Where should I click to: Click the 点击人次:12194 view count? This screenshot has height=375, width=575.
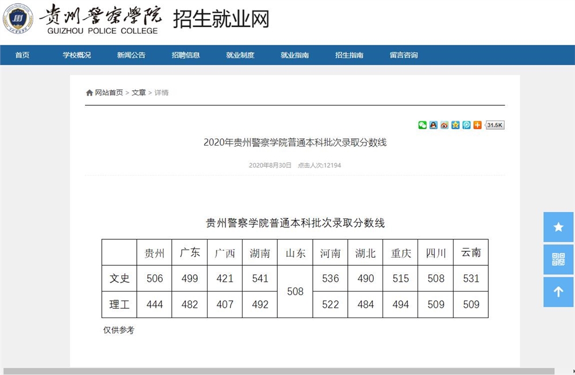point(319,166)
